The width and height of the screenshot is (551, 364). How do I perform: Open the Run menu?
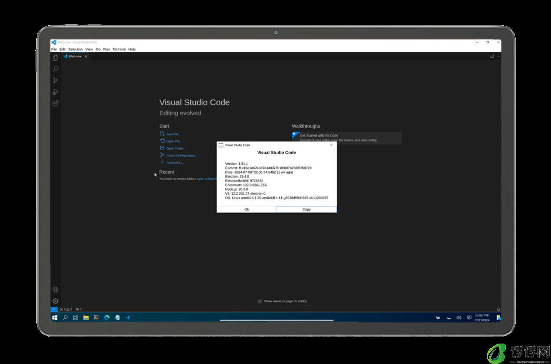(106, 50)
